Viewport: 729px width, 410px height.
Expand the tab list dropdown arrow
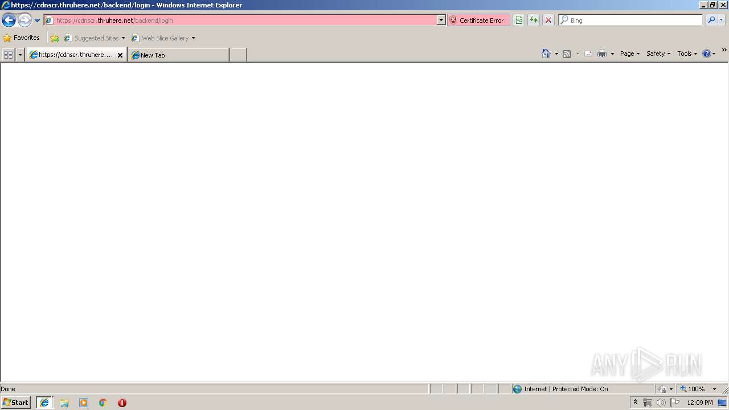(20, 55)
